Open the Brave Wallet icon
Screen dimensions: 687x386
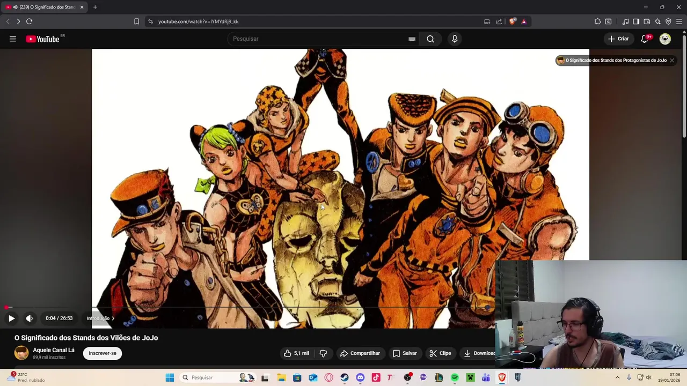click(647, 21)
